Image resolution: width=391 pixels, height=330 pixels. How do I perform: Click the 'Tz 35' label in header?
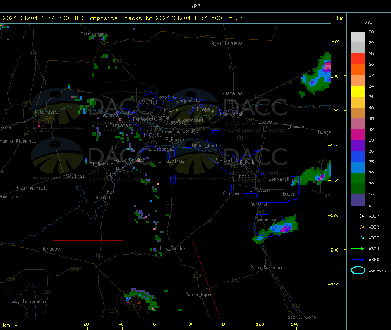pos(234,18)
